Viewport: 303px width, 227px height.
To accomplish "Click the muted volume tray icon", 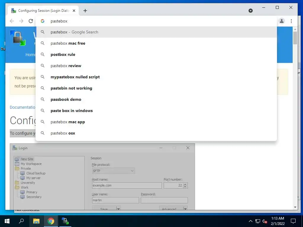I will (265, 221).
